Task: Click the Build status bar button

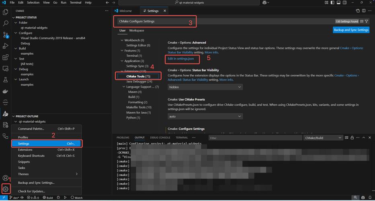Action: pyautogui.click(x=48, y=198)
